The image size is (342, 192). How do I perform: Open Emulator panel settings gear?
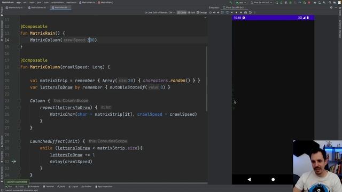tap(331, 7)
